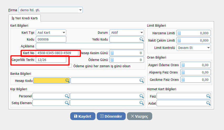Expand the Durum dropdown showing Aktif
Image resolution: width=224 pixels, height=130 pixels.
coord(141,33)
